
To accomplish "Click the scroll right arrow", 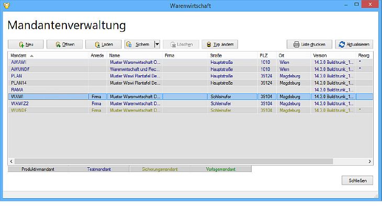I will point(369,161).
